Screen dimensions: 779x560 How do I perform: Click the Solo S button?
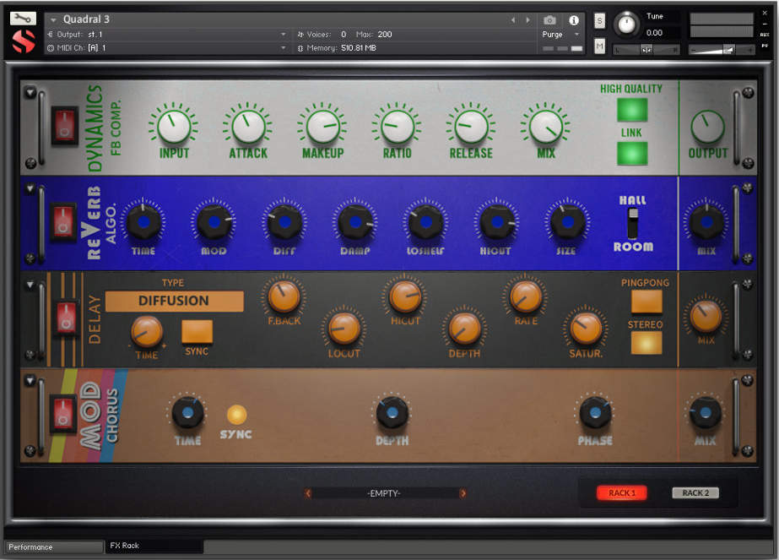pyautogui.click(x=599, y=21)
